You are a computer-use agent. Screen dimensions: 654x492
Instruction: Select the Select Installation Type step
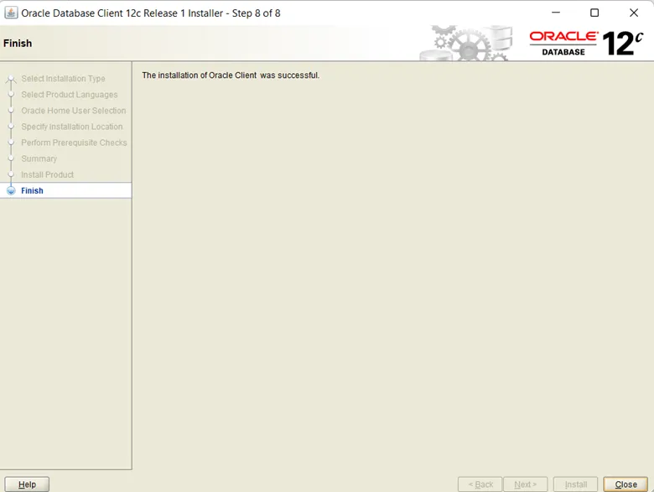pos(63,79)
